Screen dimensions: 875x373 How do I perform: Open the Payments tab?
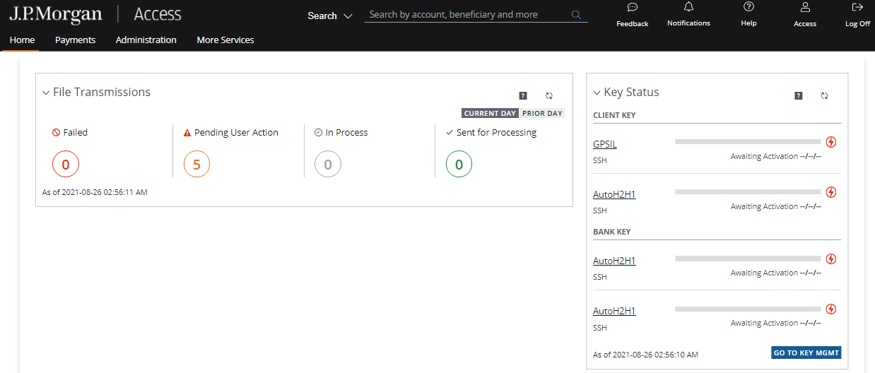point(75,40)
